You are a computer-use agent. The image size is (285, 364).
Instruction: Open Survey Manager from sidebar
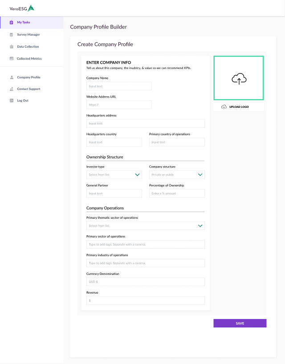(28, 35)
